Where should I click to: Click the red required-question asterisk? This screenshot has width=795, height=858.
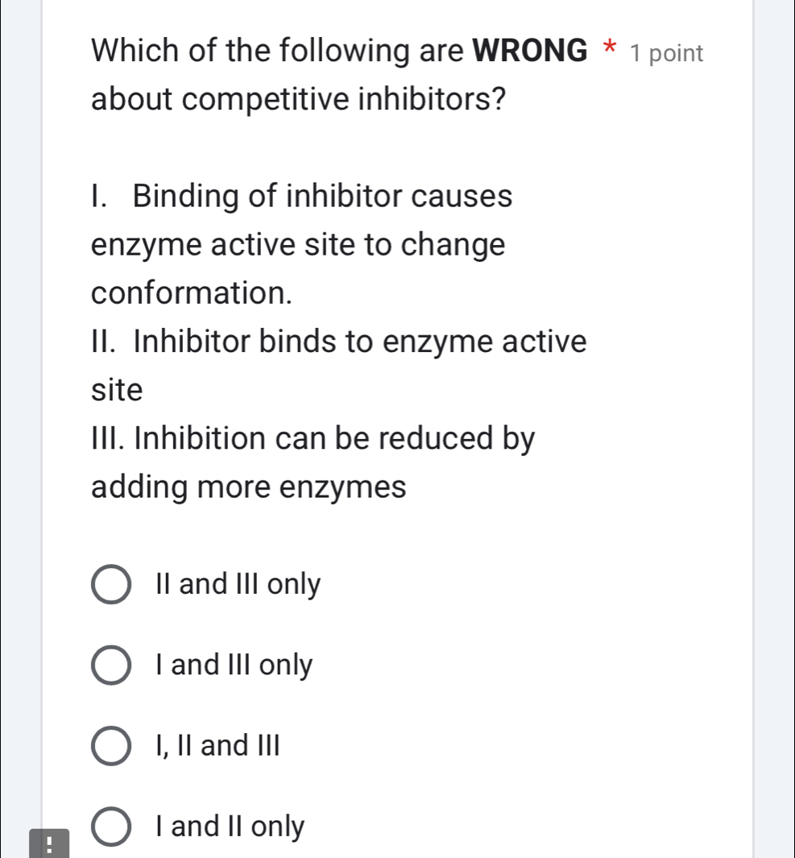(x=610, y=50)
